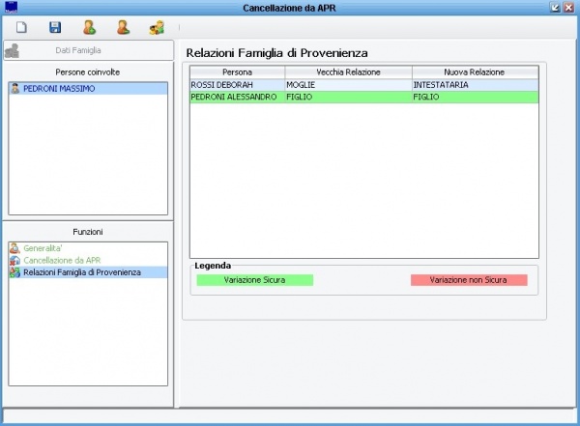This screenshot has width=580, height=426.
Task: Open the Dati Famiglia section button
Action: 88,50
